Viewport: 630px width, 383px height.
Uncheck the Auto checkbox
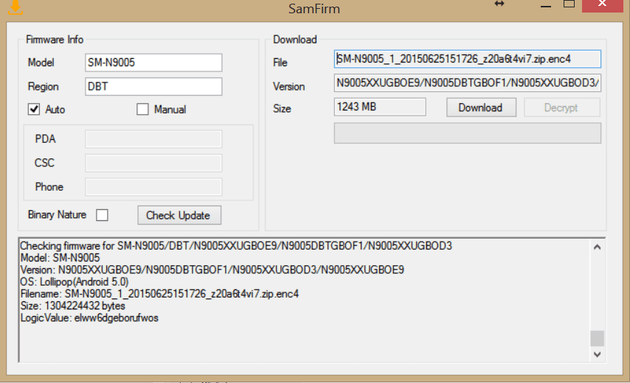click(34, 110)
